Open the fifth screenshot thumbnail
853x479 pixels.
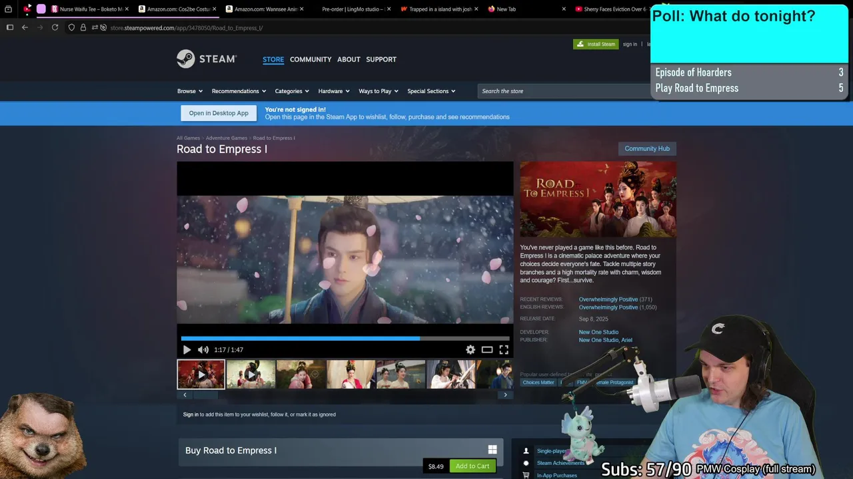coord(401,374)
